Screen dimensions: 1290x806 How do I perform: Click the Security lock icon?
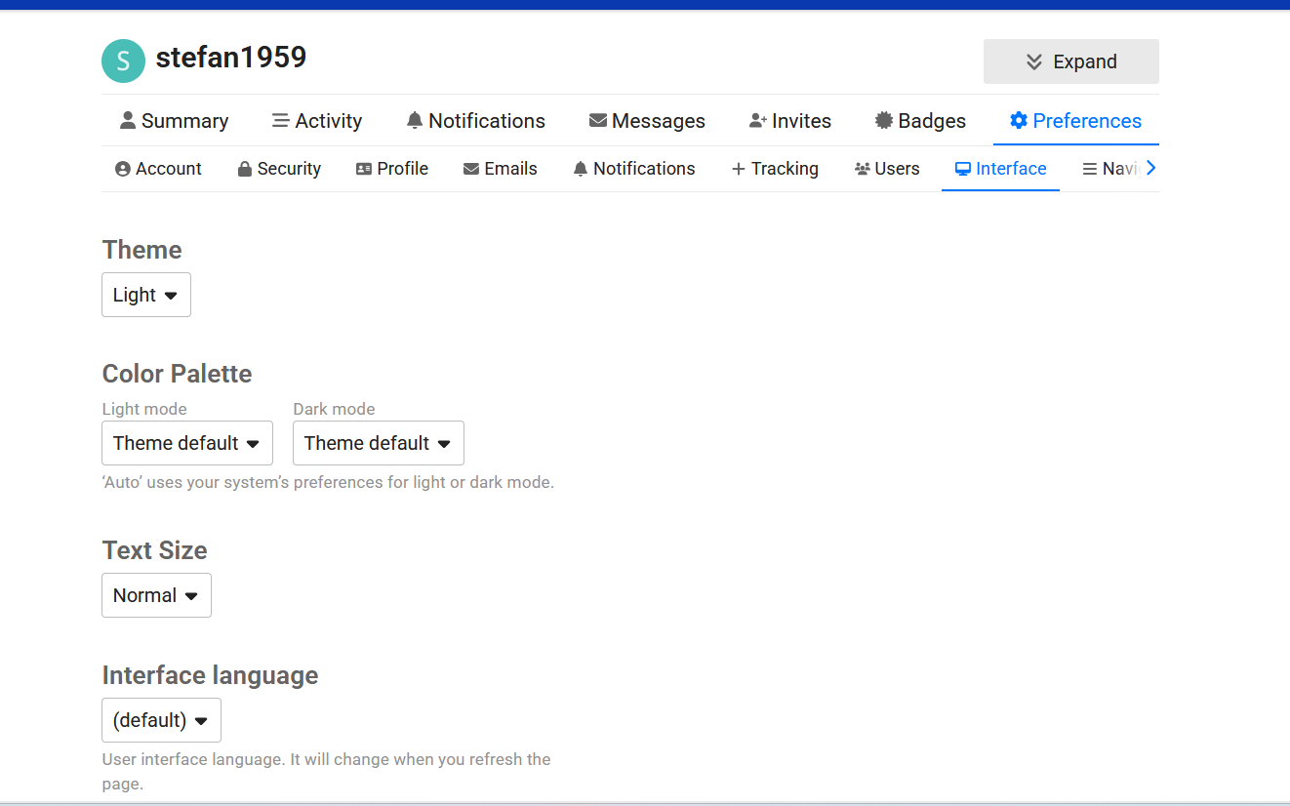245,169
